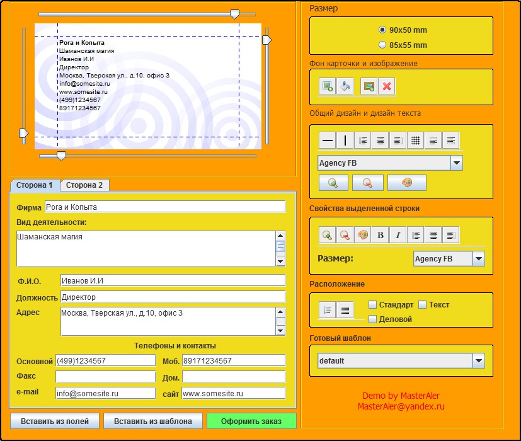Open color palette for selected line

click(362, 235)
